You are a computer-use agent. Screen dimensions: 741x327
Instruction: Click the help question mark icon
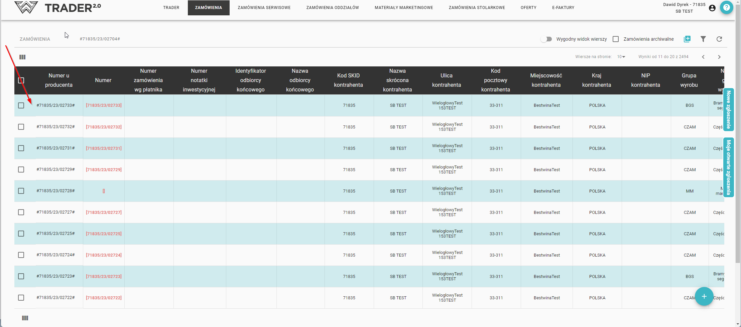pyautogui.click(x=726, y=7)
